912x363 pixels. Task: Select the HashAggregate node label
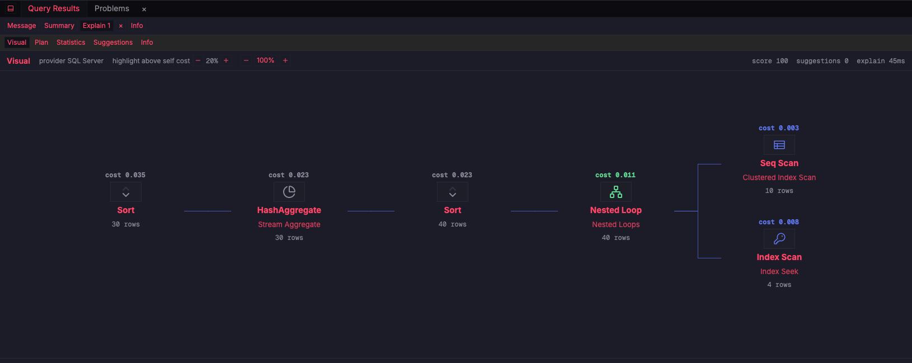[x=289, y=210]
